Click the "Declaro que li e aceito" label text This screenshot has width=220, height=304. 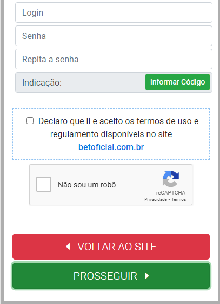[81, 121]
